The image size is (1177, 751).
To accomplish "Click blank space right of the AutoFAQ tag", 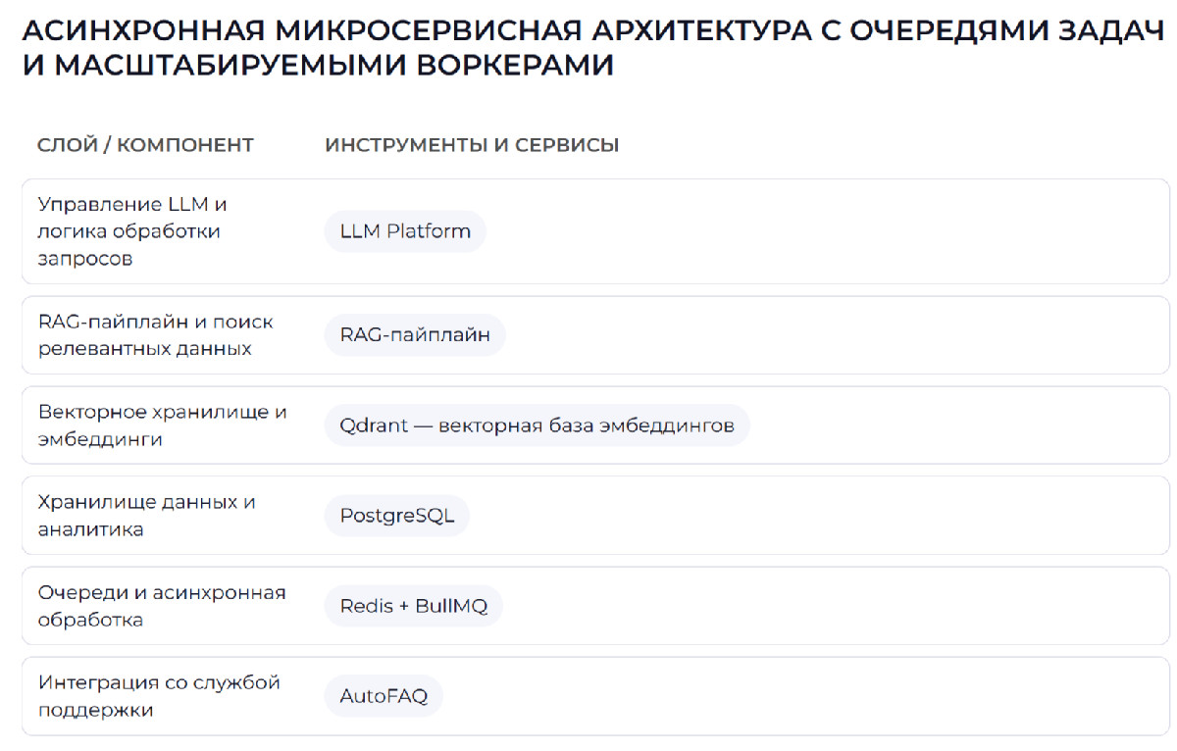I will [x=785, y=696].
